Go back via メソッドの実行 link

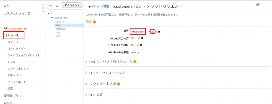click(x=99, y=7)
